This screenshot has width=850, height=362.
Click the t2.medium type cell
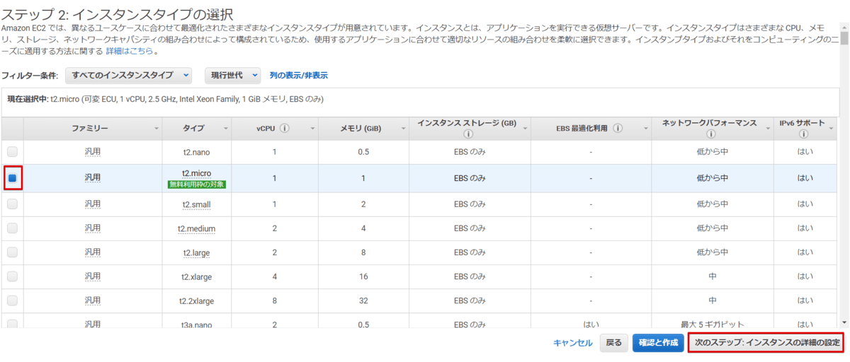(196, 228)
